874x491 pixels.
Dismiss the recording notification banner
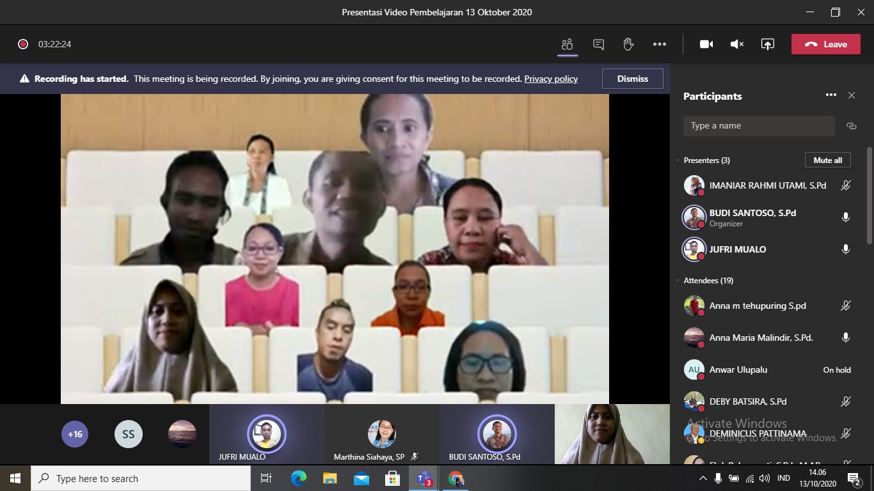pos(633,79)
